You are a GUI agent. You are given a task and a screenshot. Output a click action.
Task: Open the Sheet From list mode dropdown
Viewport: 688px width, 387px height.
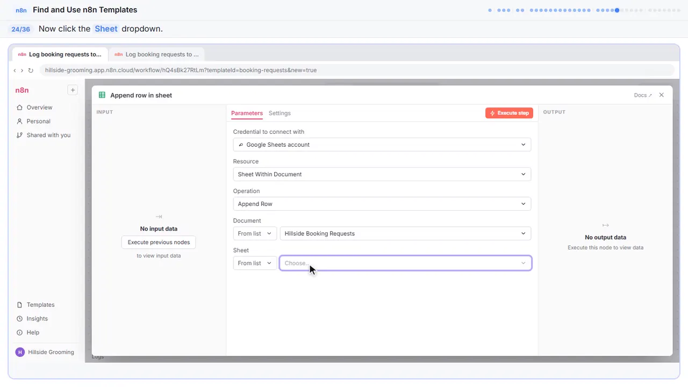pyautogui.click(x=255, y=263)
